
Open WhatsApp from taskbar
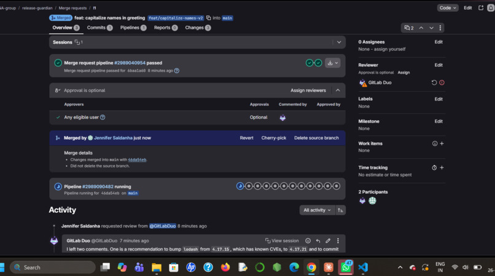(x=346, y=267)
